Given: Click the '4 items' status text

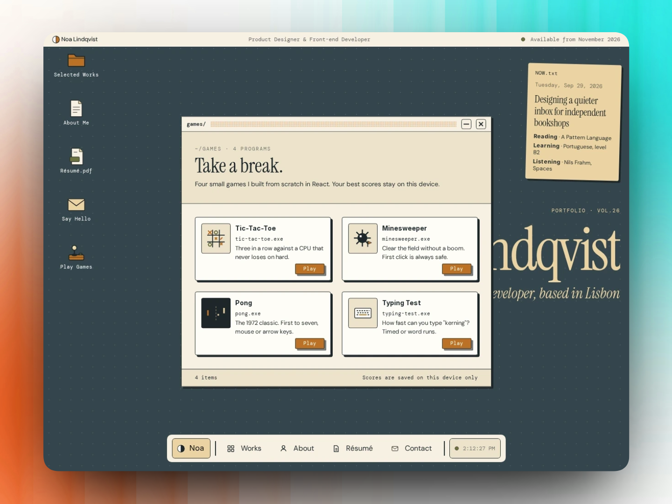Looking at the screenshot, I should (206, 378).
